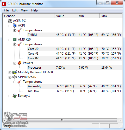Screen dimensions: 125x130
Task: Click the Powers lightning icon
Action: coord(20,63)
